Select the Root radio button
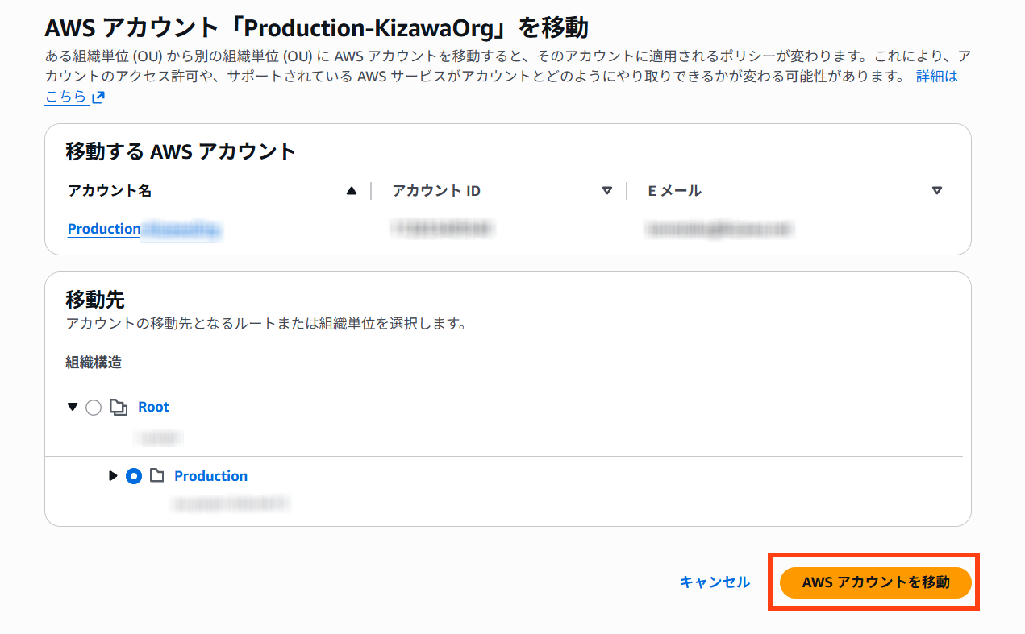This screenshot has height=634, width=1025. tap(94, 408)
